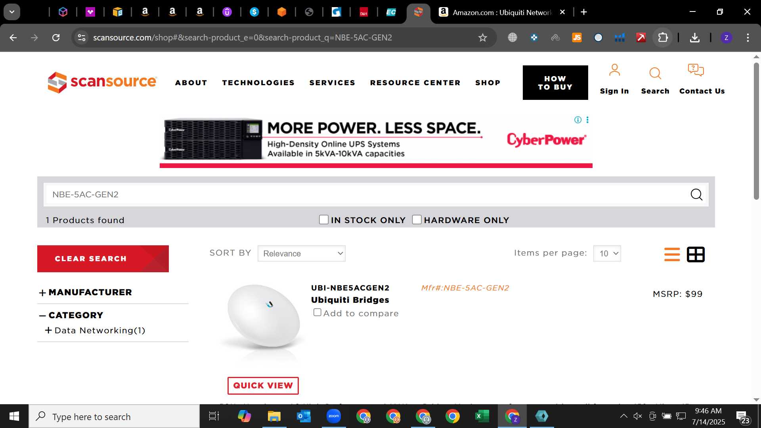Enable the HARDWARE ONLY checkbox
The height and width of the screenshot is (428, 761).
tap(417, 220)
